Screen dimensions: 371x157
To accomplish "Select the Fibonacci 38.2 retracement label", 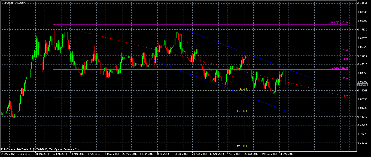I will (340, 67).
